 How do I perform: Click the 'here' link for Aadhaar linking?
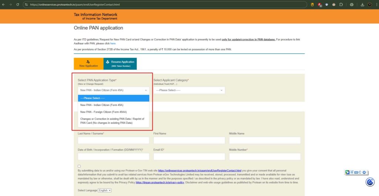(113, 43)
